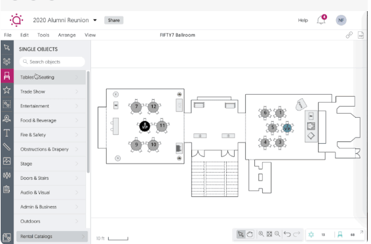Select the Text tool
Viewport: 371px width, 244px height.
(x=7, y=133)
